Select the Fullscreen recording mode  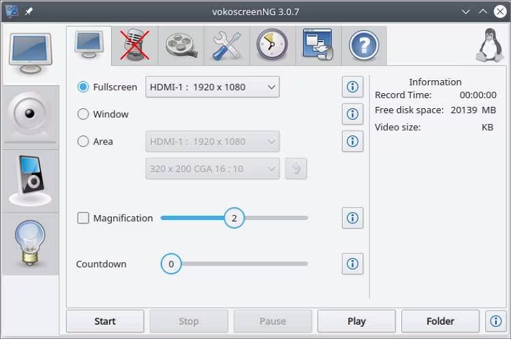107,87
